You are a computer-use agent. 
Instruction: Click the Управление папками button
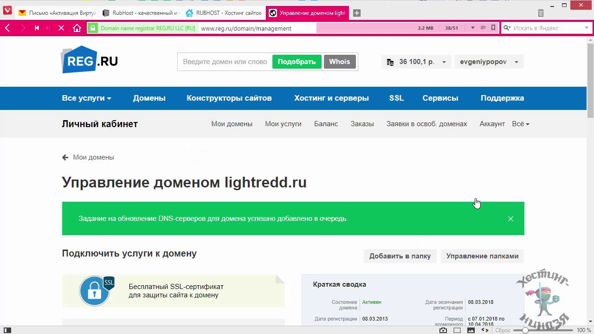click(x=482, y=256)
